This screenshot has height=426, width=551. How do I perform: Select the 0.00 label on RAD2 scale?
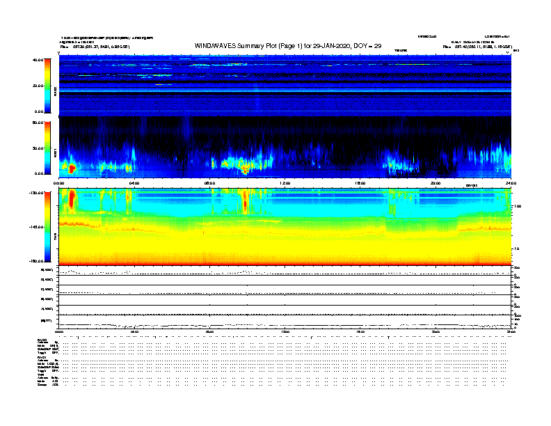[39, 111]
